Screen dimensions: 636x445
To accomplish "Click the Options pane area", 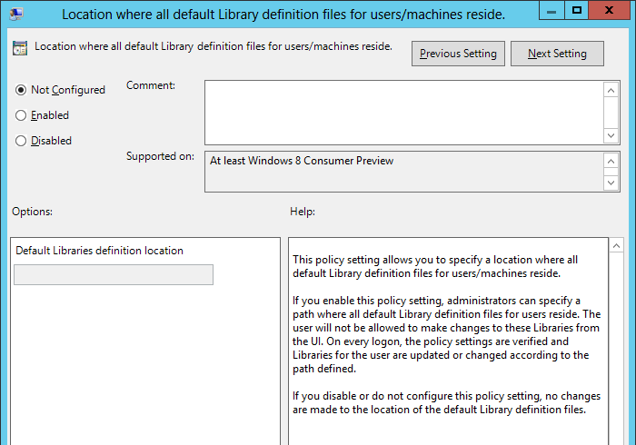I will click(145, 363).
